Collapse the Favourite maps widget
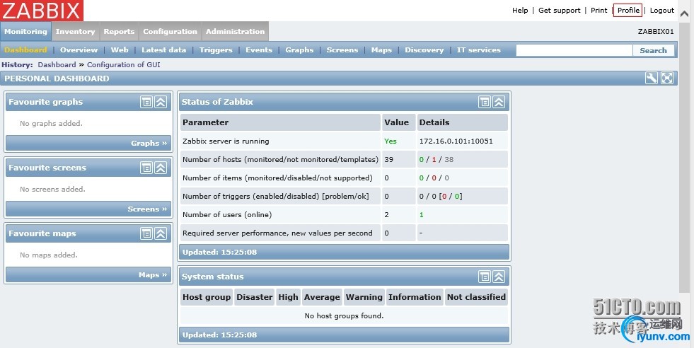This screenshot has height=348, width=694. click(161, 234)
